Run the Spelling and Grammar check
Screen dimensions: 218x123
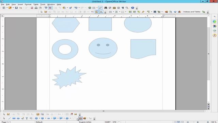pos(46,8)
